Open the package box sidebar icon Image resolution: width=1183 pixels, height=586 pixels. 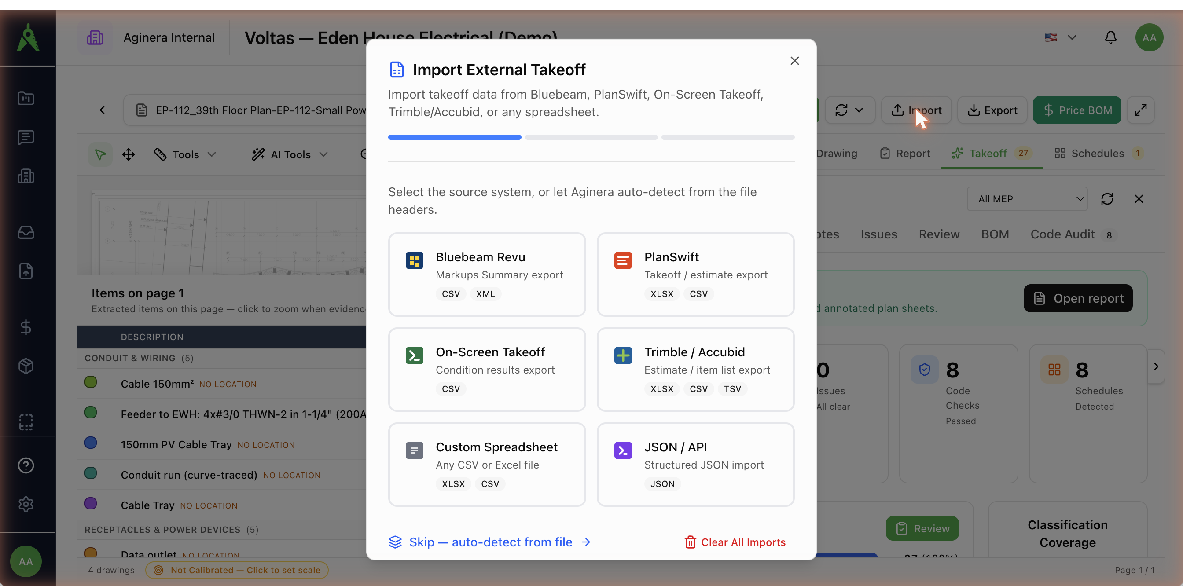pos(26,366)
